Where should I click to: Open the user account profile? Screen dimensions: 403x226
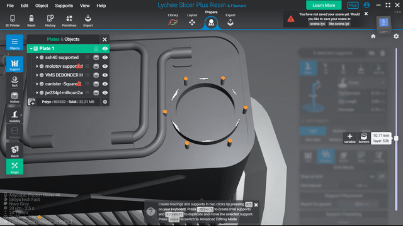(x=366, y=5)
